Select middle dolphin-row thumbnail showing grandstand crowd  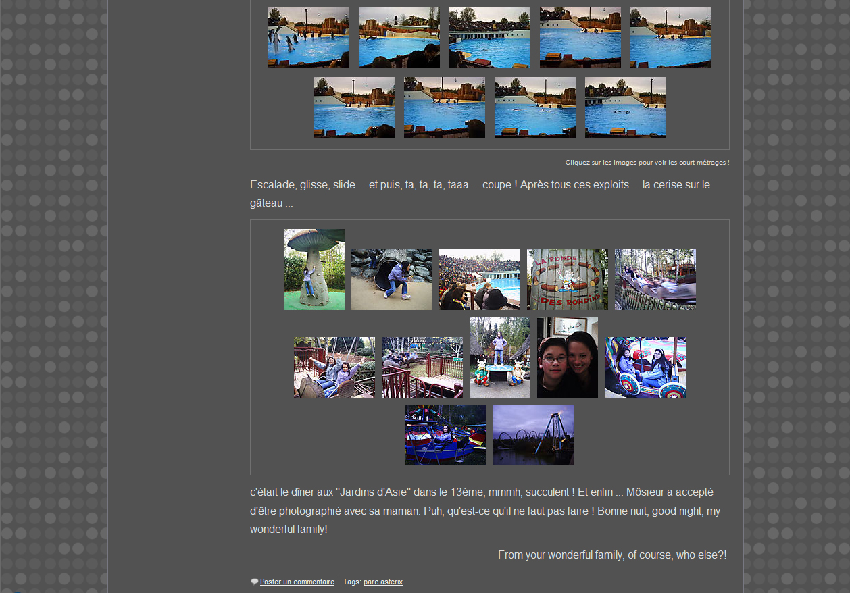point(489,38)
